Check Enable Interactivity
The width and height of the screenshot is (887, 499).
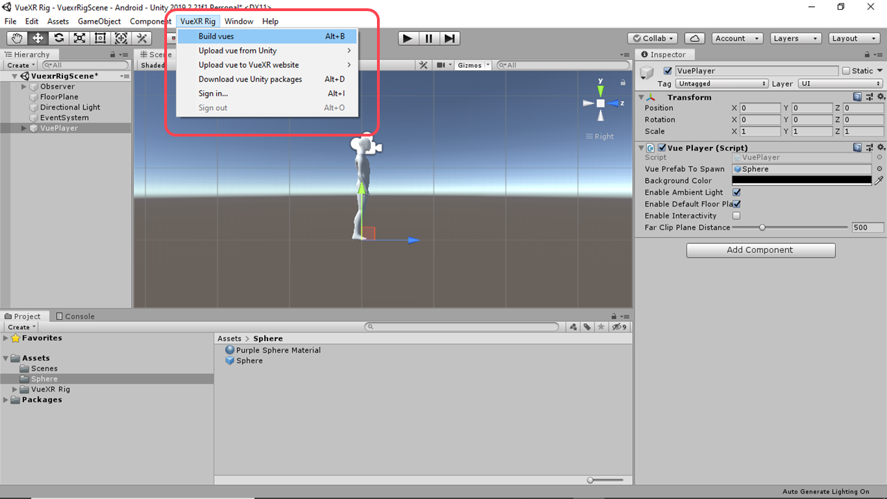tap(737, 216)
